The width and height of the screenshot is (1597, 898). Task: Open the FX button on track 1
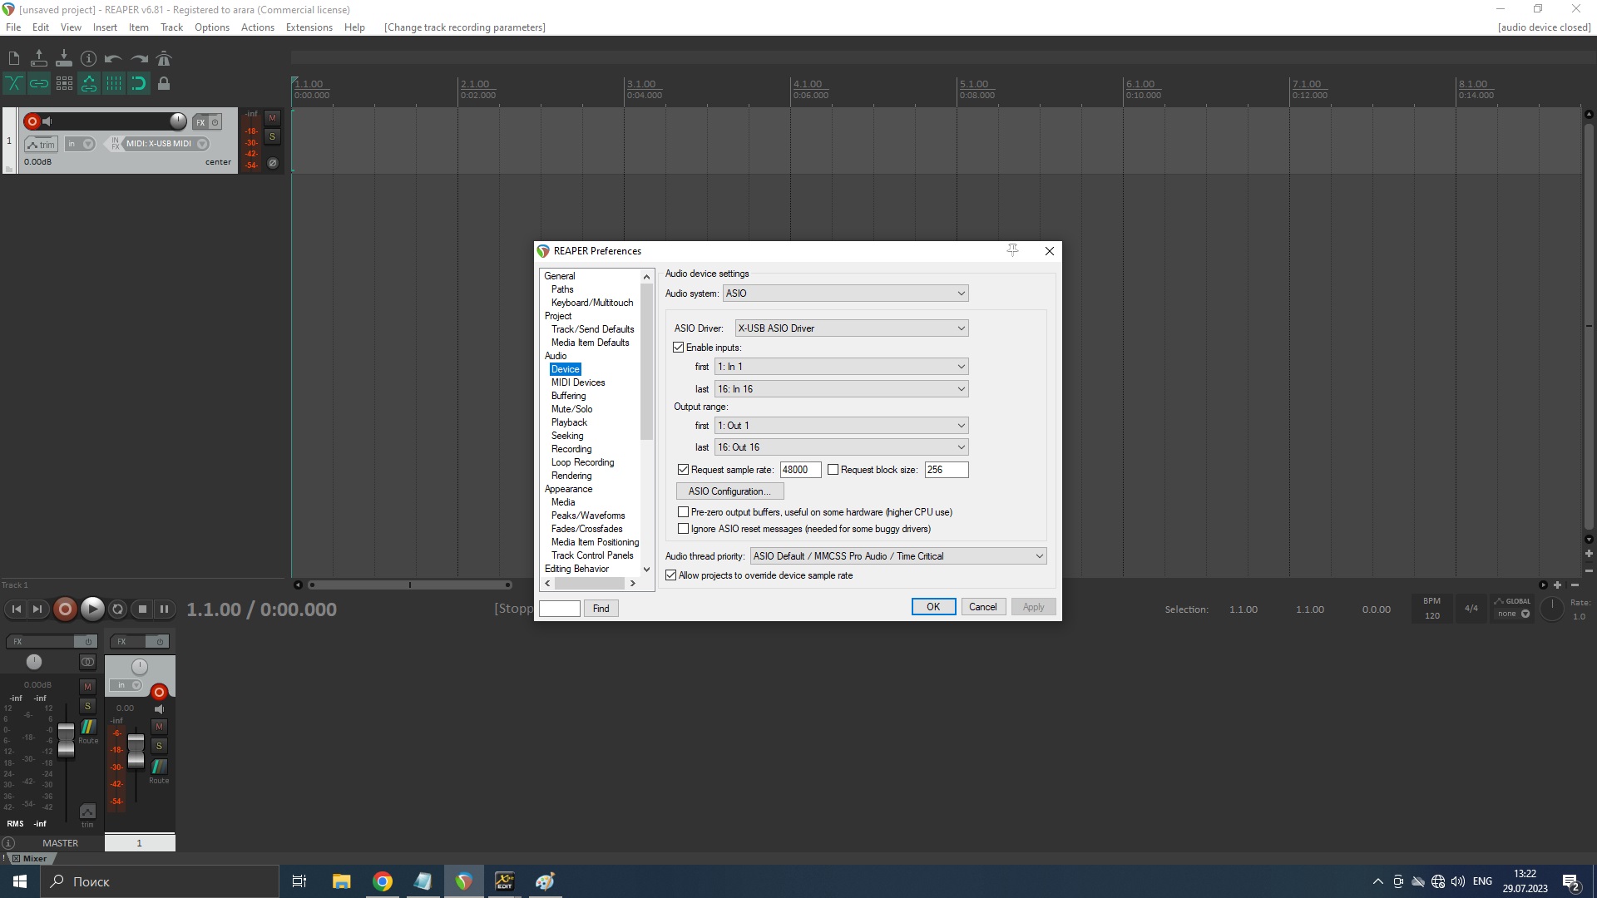(200, 122)
